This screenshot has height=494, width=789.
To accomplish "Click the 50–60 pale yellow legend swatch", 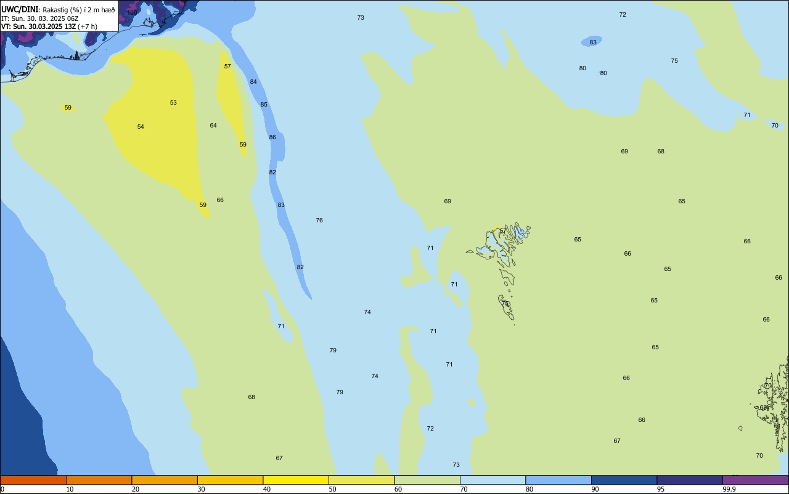I will (x=361, y=480).
